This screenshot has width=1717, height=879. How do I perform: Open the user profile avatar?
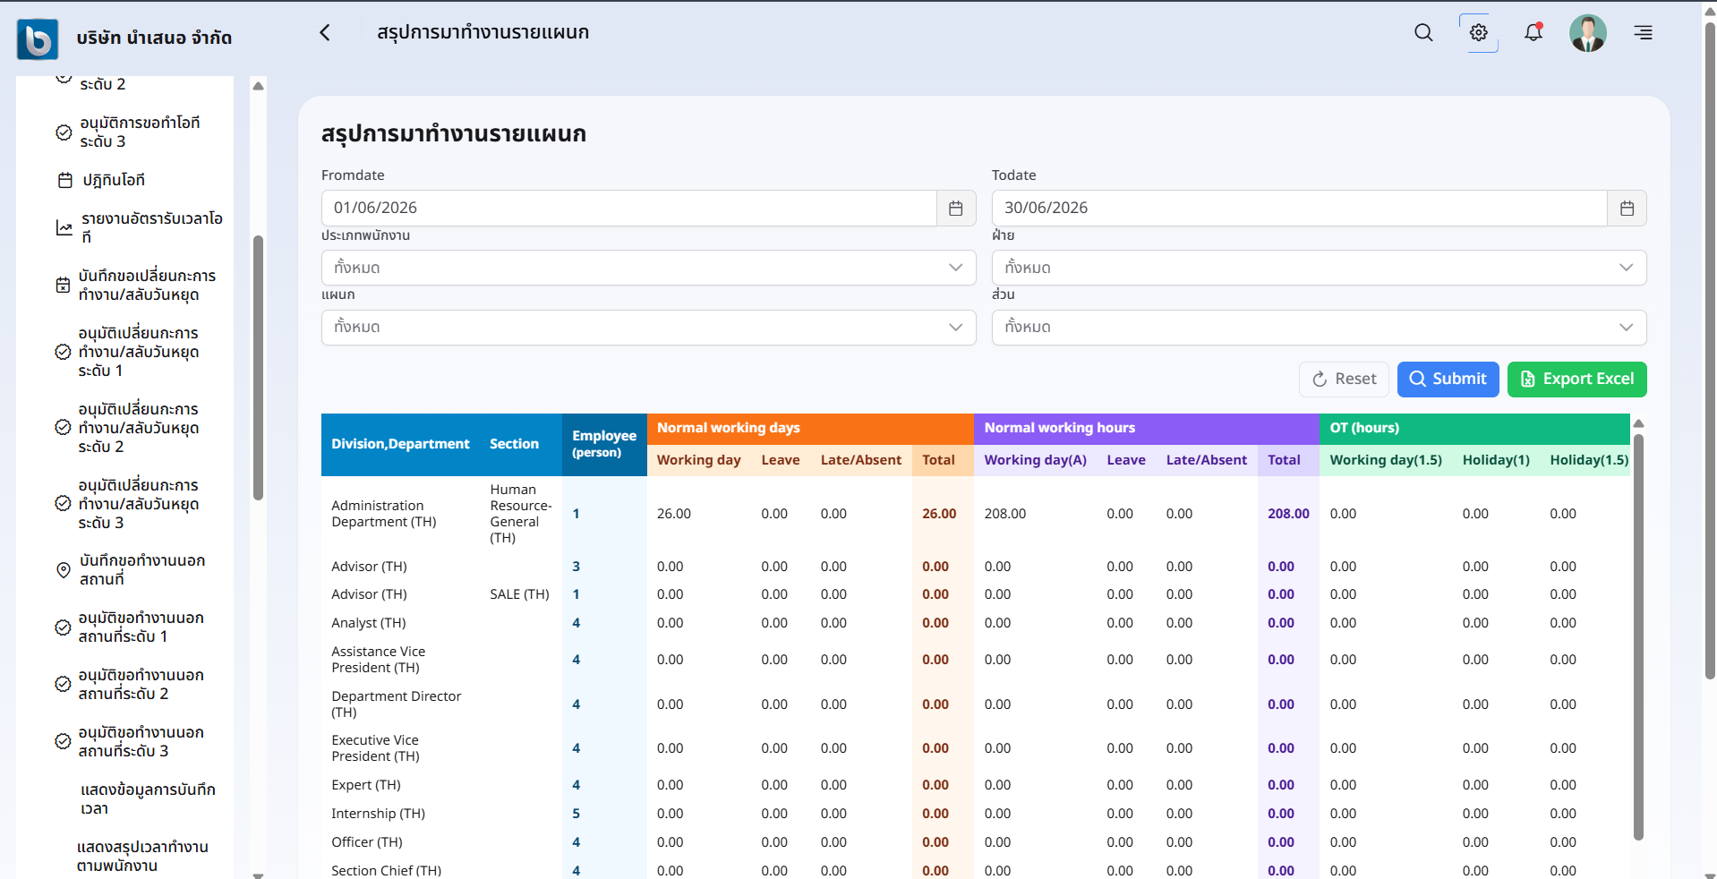pos(1588,33)
